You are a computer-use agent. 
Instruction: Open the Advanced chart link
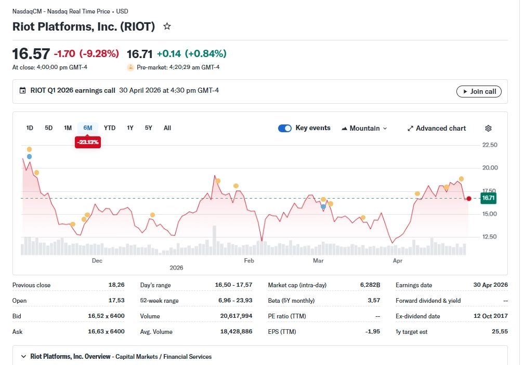[x=437, y=129]
